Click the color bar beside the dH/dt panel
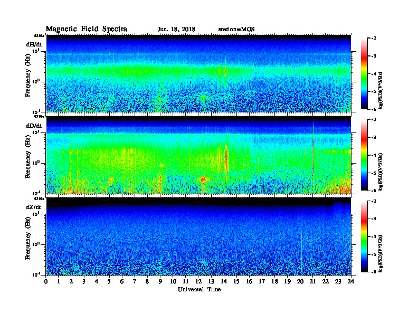This screenshot has height=323, width=418. pos(364,73)
